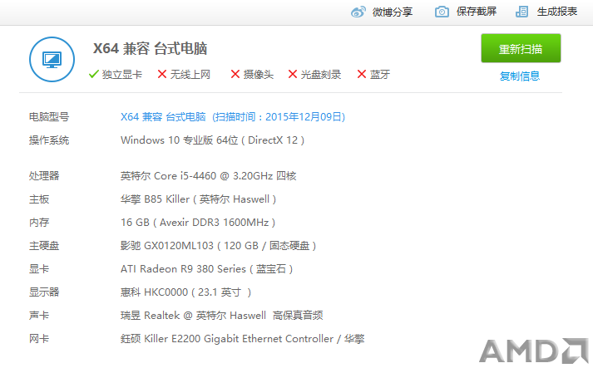The image size is (593, 368).
Task: Click the 内存 row label
Action: click(39, 223)
